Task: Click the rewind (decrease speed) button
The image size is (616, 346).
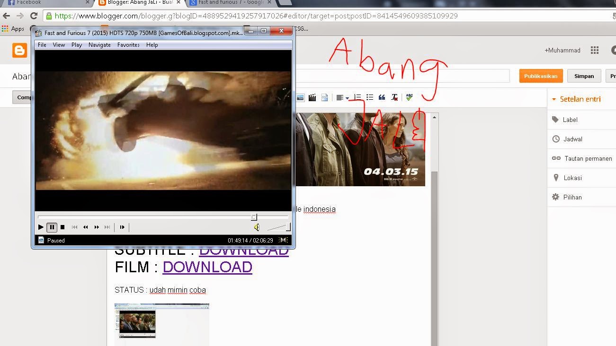Action: click(x=86, y=227)
